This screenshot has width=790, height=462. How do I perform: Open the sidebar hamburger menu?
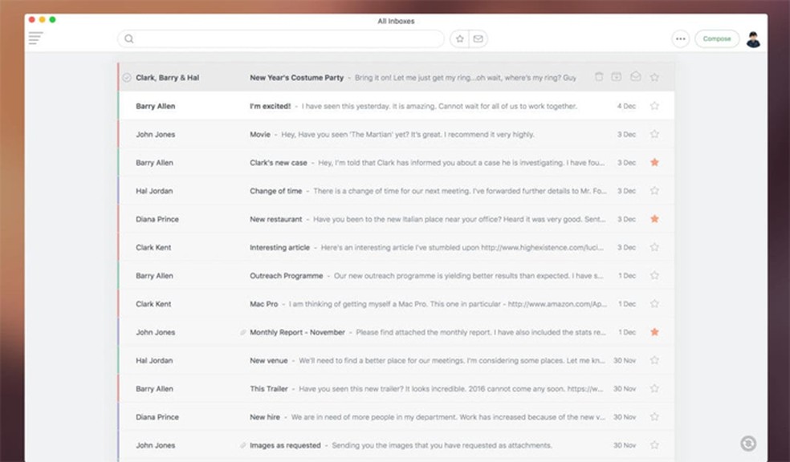coord(35,38)
